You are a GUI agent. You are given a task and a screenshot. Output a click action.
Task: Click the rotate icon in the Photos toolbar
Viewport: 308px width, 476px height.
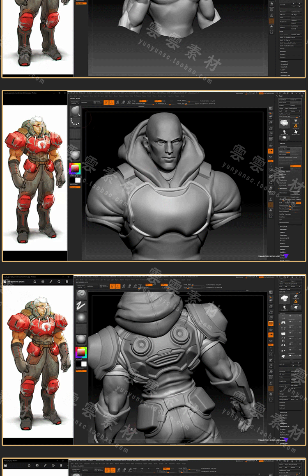pos(59,282)
